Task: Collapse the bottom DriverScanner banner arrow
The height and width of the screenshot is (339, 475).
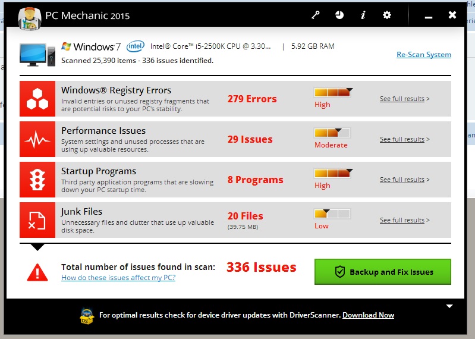Action: (x=449, y=306)
